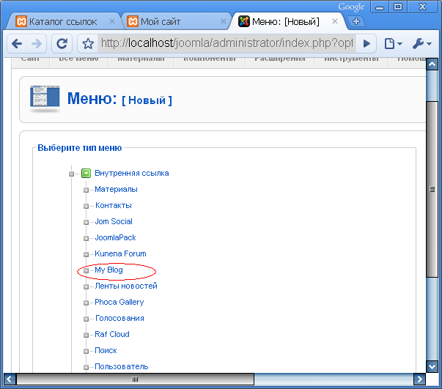Select the Меню: [Новый] tab

(286, 21)
